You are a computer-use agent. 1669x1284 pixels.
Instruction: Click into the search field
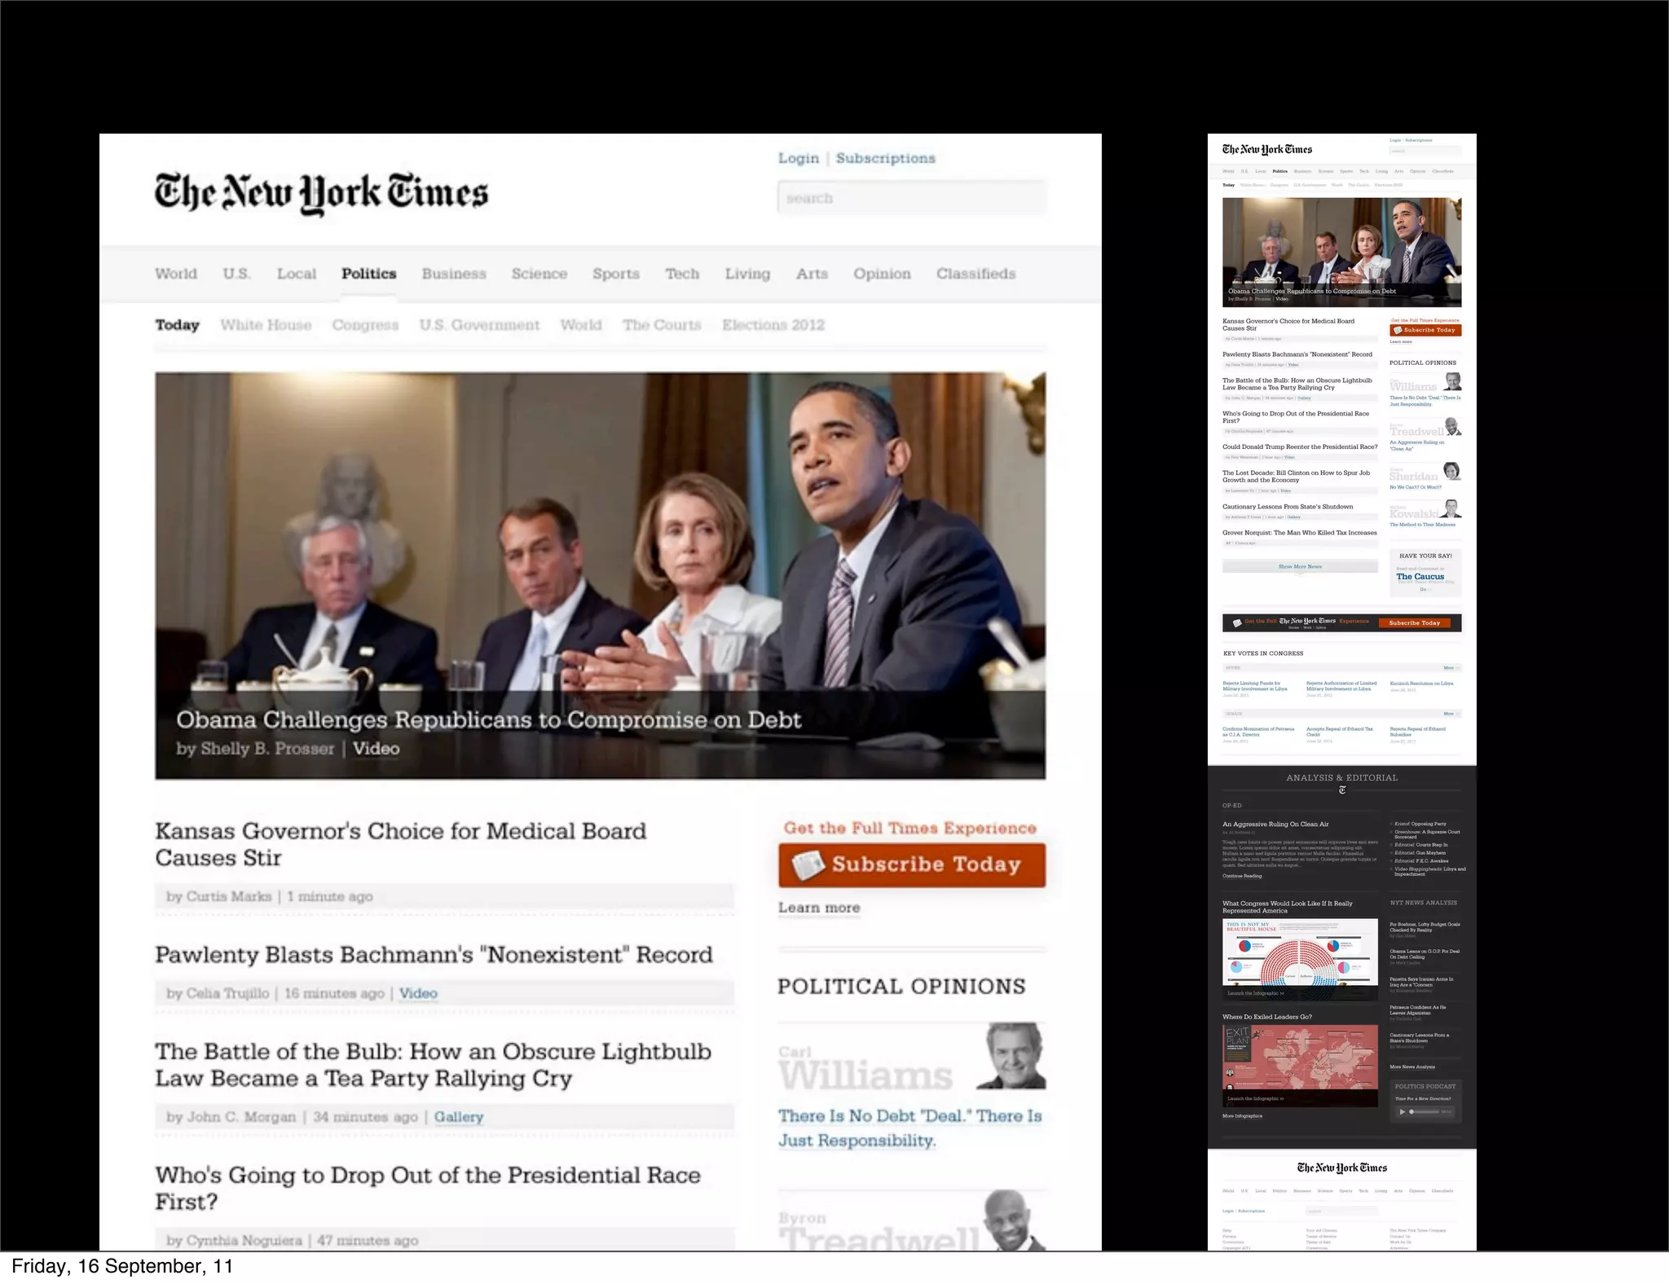tap(911, 198)
